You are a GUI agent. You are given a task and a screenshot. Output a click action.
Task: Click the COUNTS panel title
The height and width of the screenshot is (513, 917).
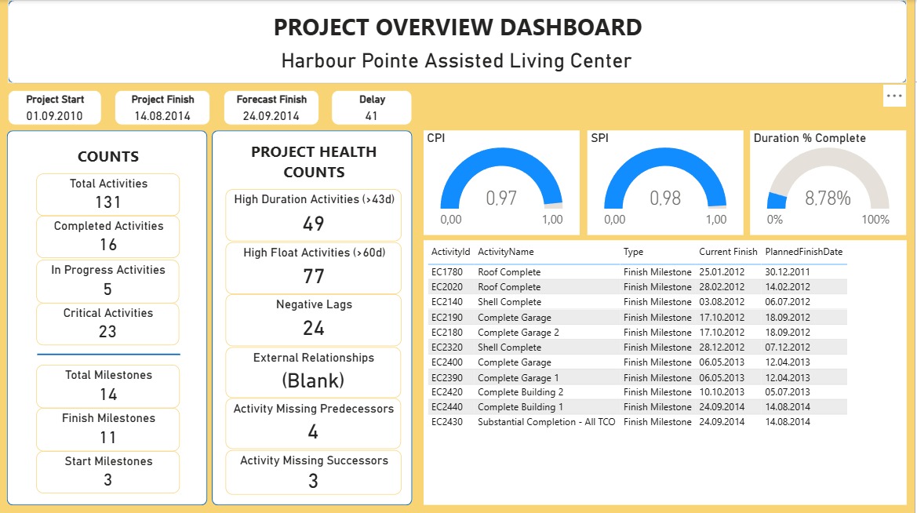point(107,156)
